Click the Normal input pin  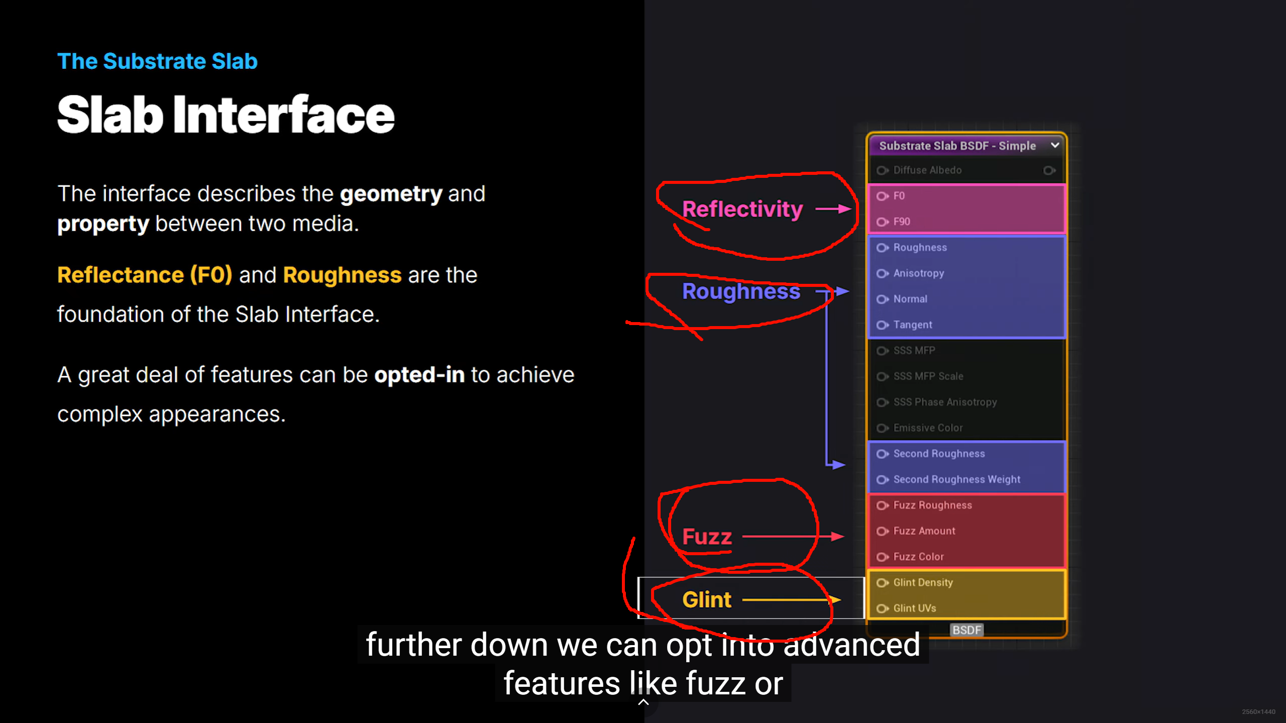pyautogui.click(x=882, y=299)
